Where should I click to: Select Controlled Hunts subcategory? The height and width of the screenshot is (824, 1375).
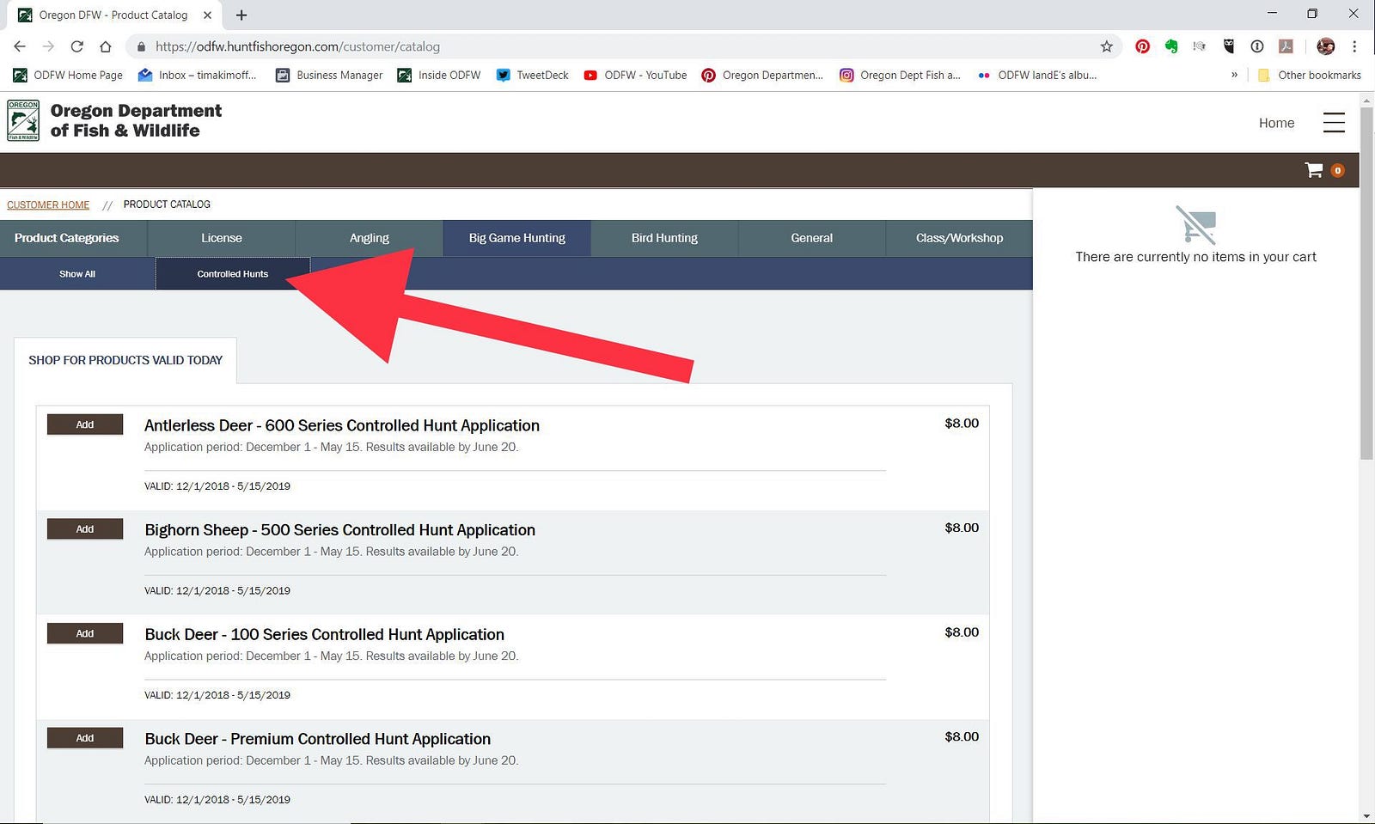(233, 274)
